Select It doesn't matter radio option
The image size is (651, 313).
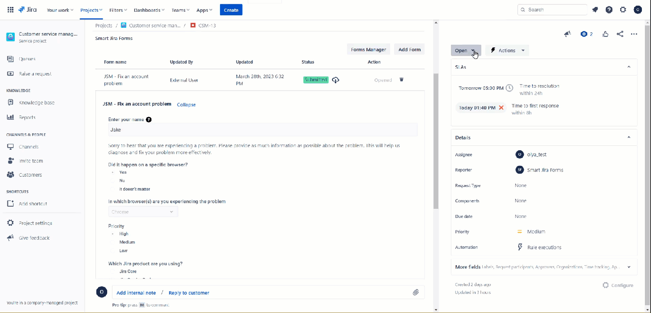(113, 189)
